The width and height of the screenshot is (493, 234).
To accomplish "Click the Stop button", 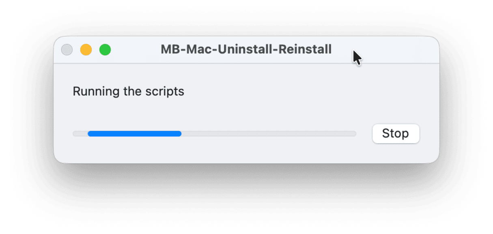I will pos(396,133).
